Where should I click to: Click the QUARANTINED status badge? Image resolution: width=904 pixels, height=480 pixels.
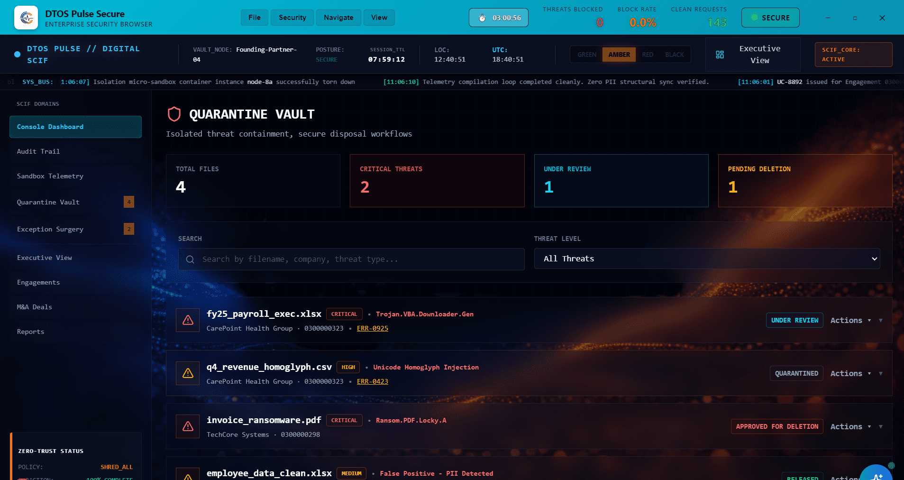coord(796,373)
